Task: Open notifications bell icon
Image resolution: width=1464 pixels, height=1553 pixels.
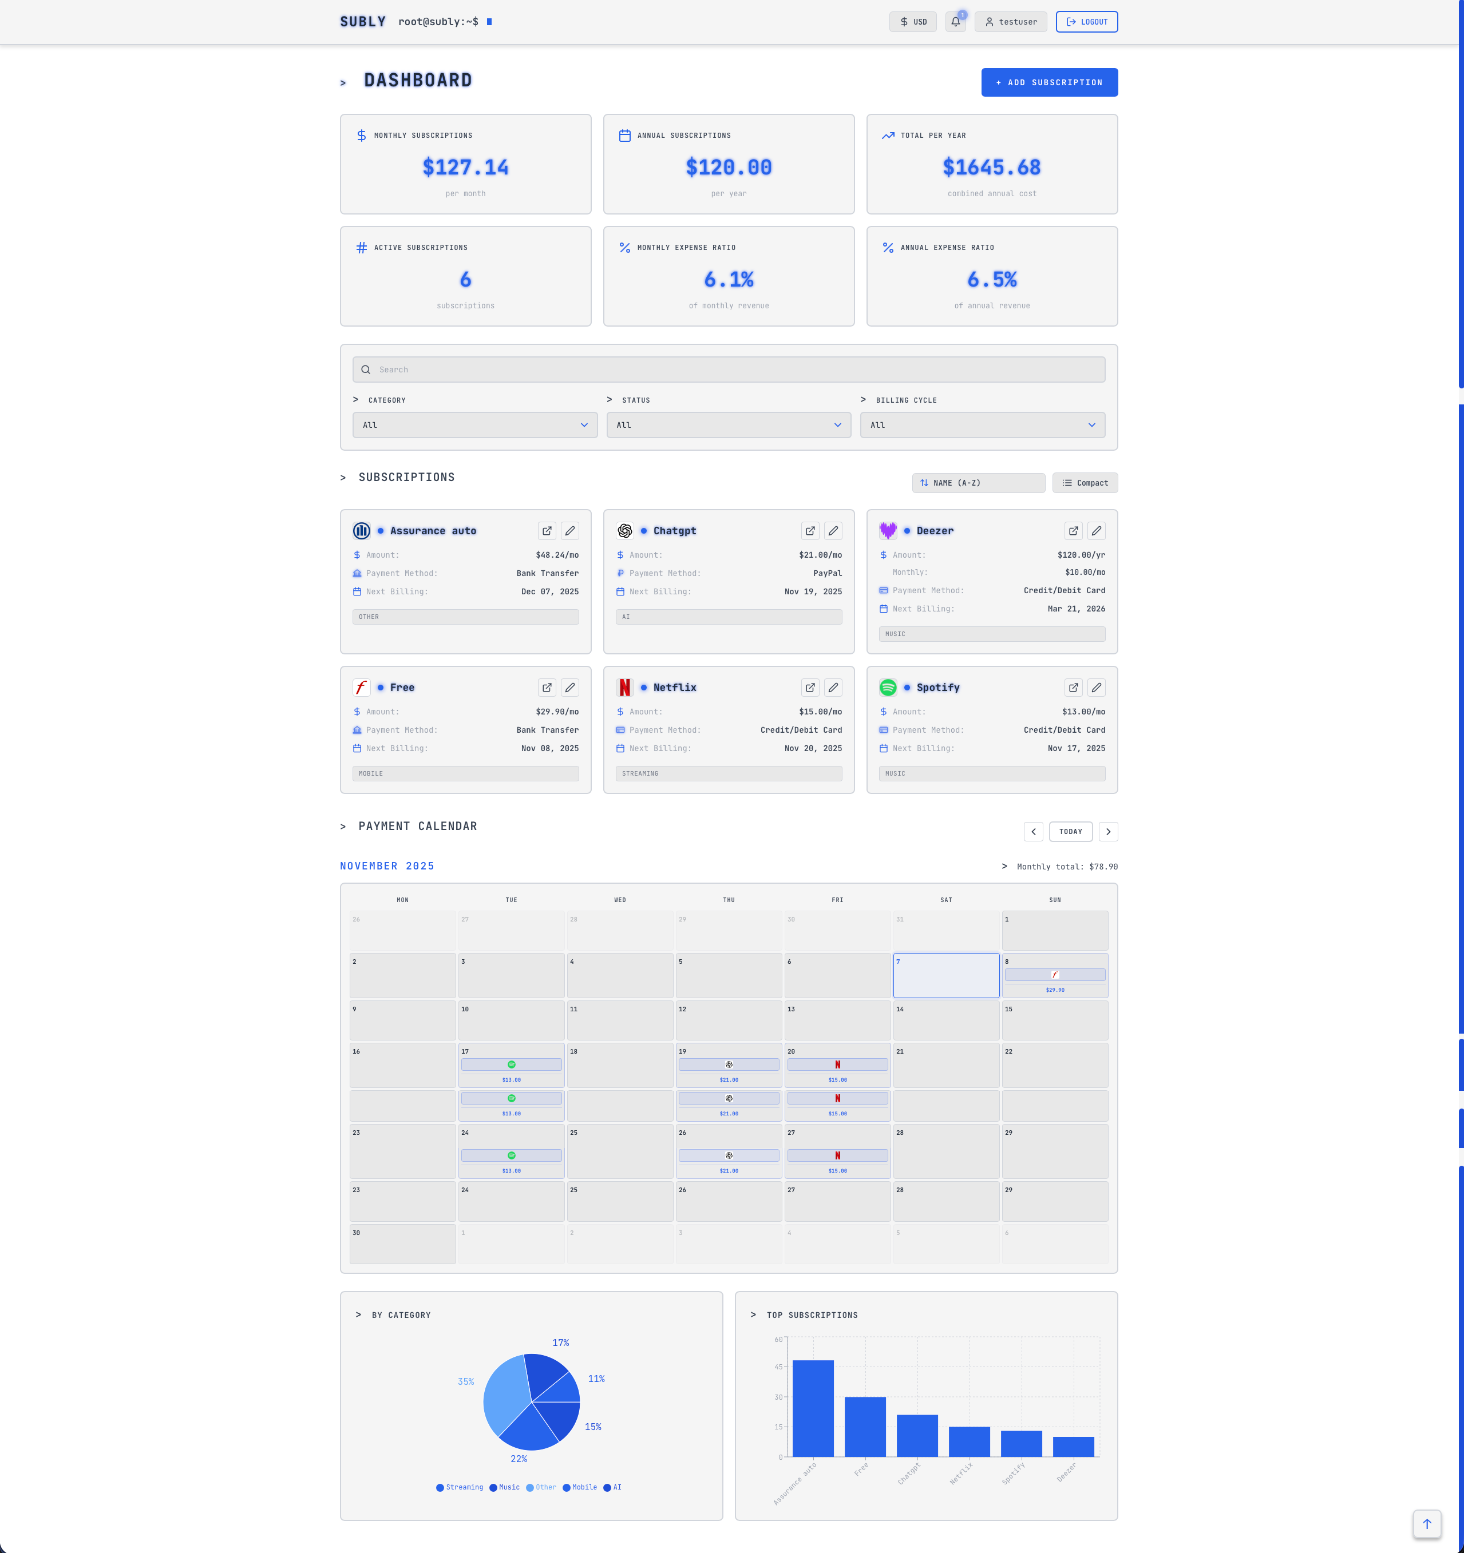Action: click(955, 22)
